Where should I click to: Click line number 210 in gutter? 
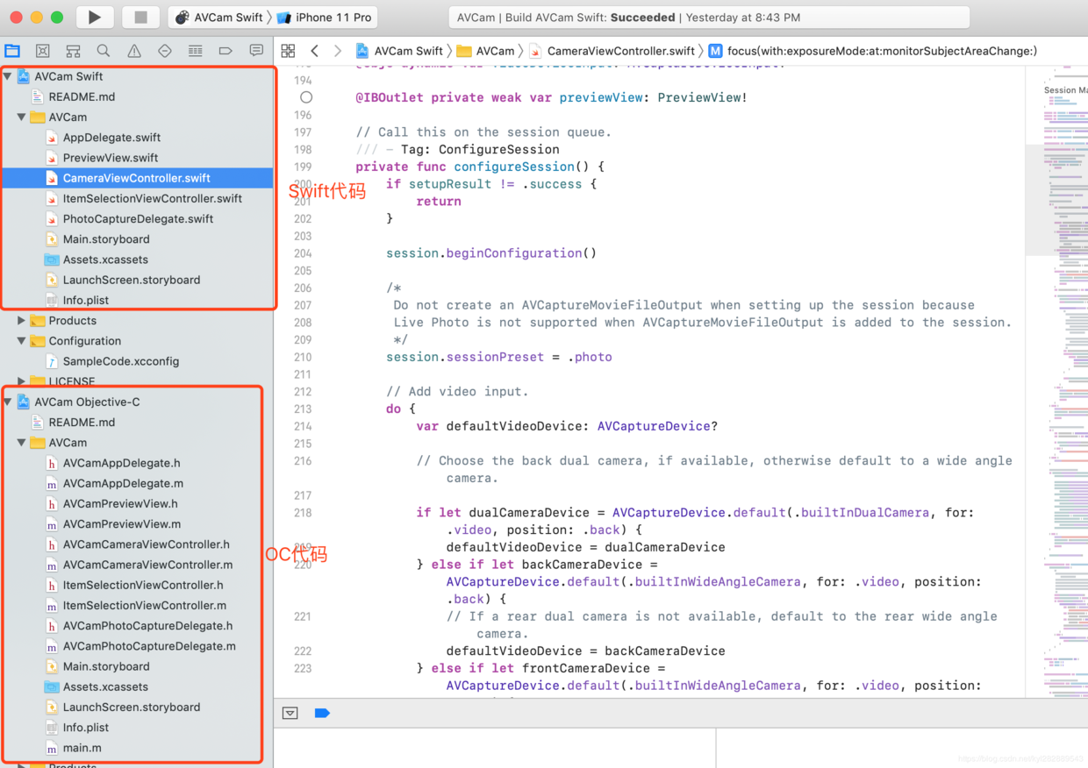[303, 357]
